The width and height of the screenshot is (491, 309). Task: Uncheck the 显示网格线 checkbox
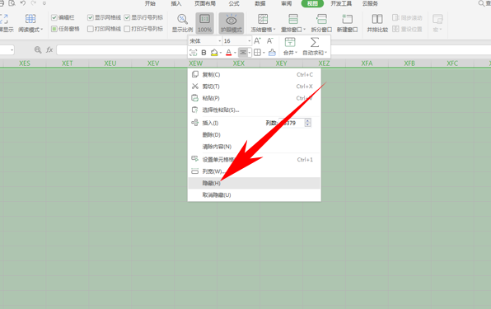pos(91,17)
